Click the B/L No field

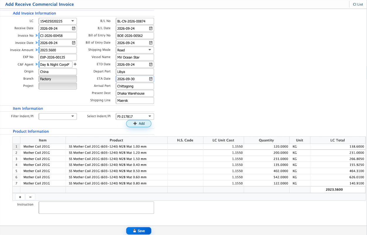coord(135,21)
